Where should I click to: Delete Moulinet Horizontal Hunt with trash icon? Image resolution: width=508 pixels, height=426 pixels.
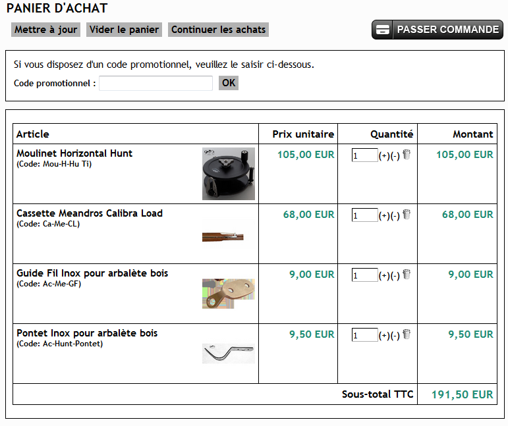click(x=407, y=154)
